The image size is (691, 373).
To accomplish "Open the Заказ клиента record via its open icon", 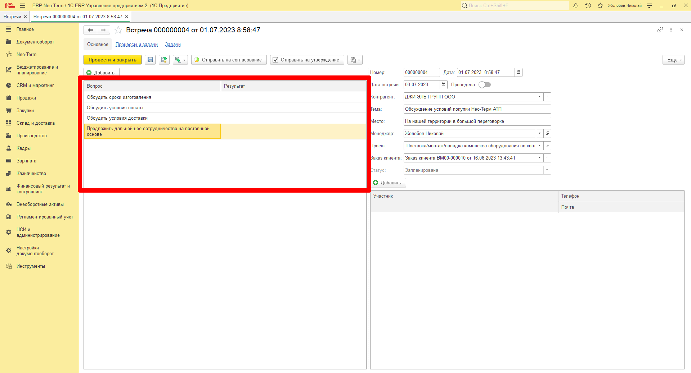I will coord(547,158).
